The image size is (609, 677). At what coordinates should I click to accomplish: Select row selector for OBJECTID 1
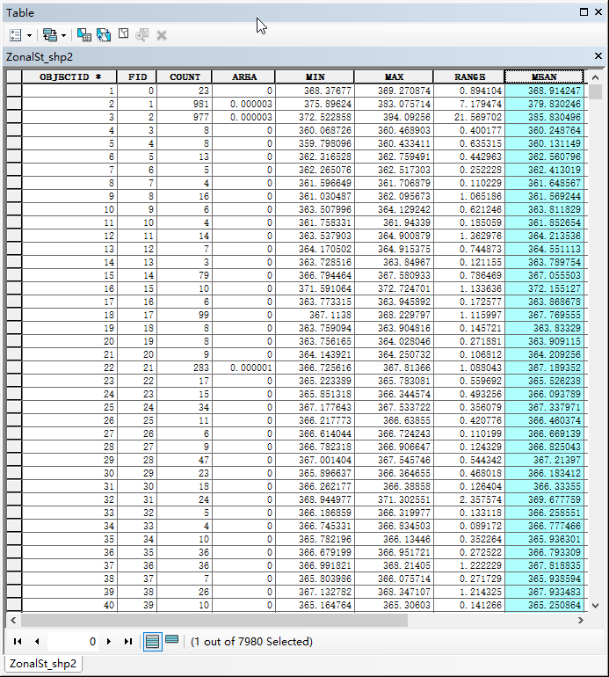[14, 91]
